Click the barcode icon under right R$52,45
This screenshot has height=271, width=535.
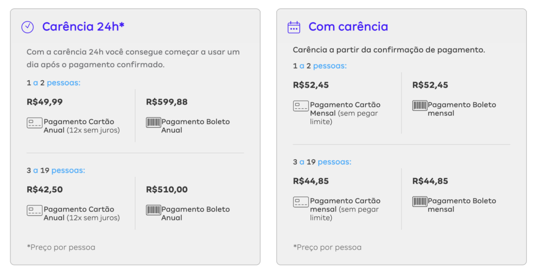pos(420,106)
